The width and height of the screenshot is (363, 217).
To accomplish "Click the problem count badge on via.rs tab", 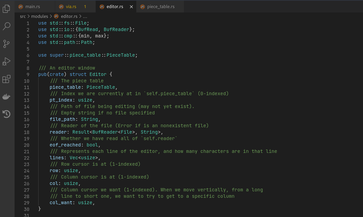I will coord(85,7).
